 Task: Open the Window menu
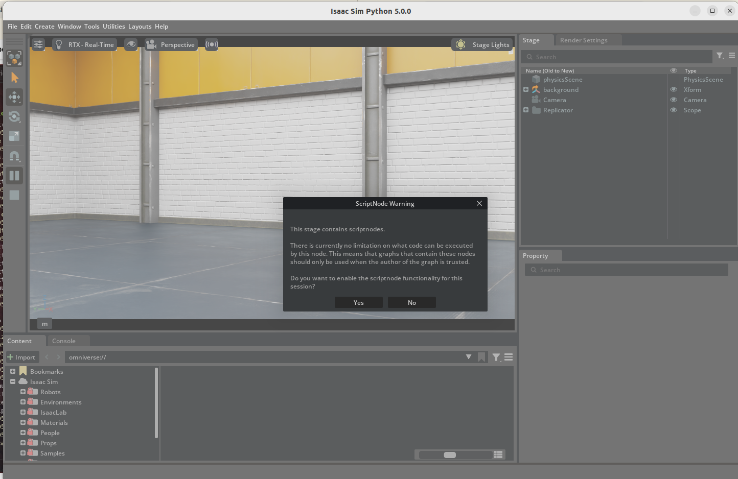(70, 27)
